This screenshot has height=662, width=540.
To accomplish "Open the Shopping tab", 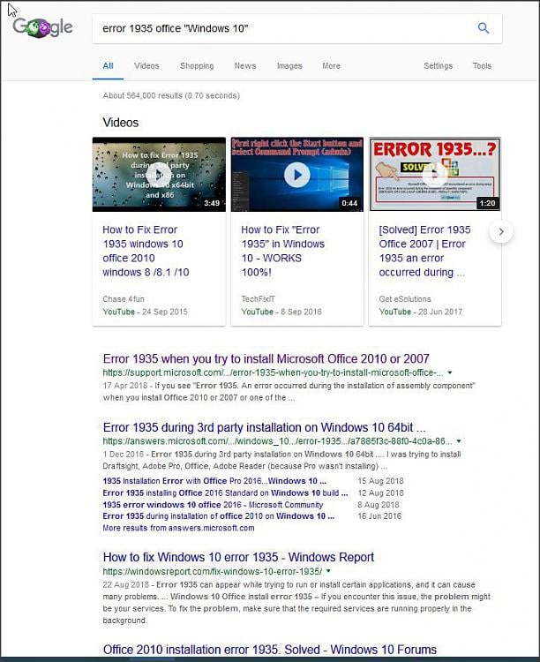I will [197, 66].
